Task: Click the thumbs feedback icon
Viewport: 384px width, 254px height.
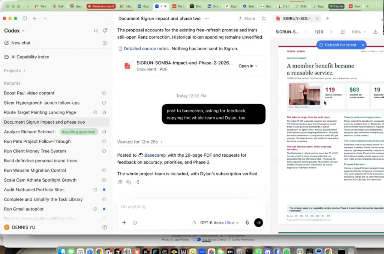Action: 129,182
